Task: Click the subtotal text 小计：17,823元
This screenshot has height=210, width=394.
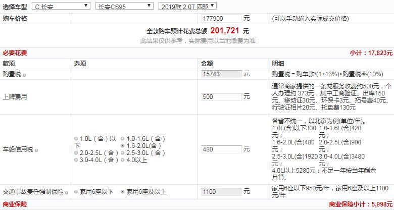Action: (371, 53)
